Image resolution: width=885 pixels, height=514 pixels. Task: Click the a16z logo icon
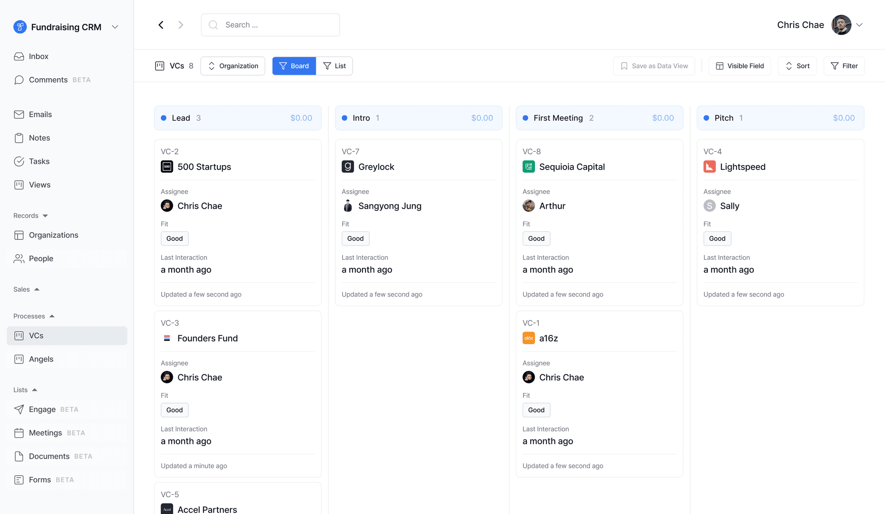pyautogui.click(x=528, y=338)
